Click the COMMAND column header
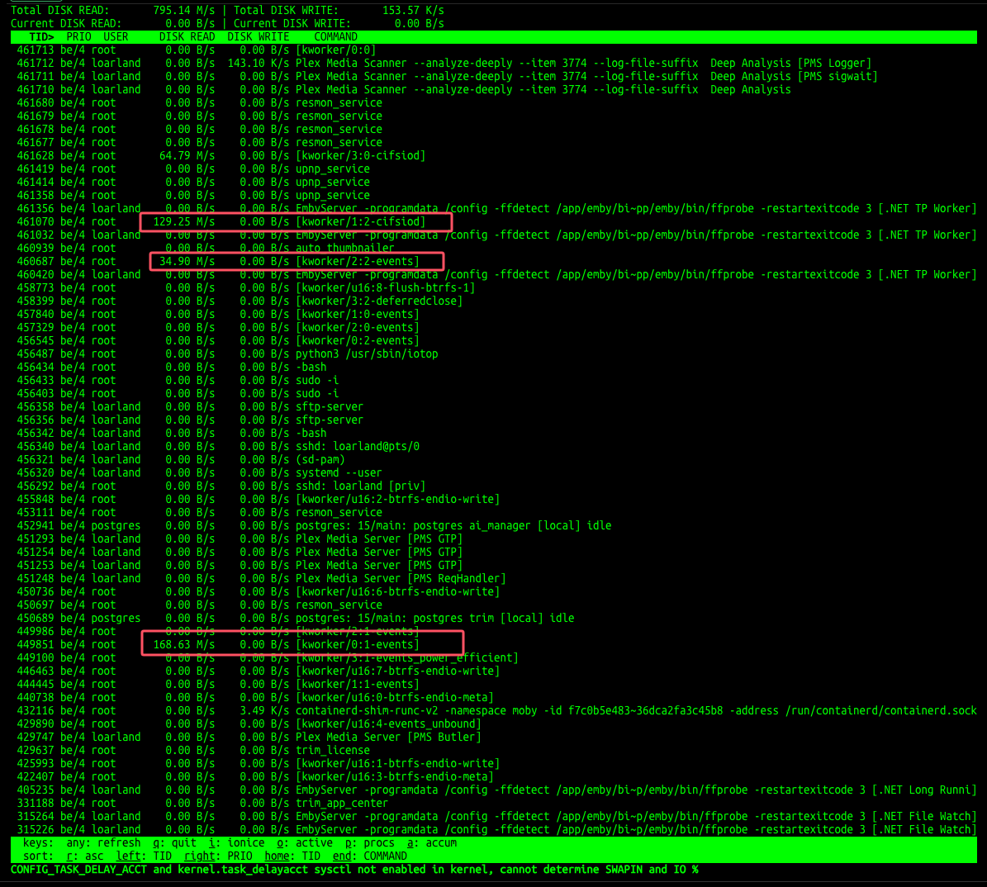The height and width of the screenshot is (887, 987). click(x=335, y=37)
